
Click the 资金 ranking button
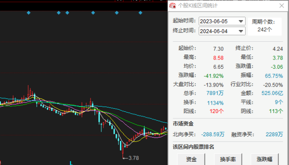[191, 159]
